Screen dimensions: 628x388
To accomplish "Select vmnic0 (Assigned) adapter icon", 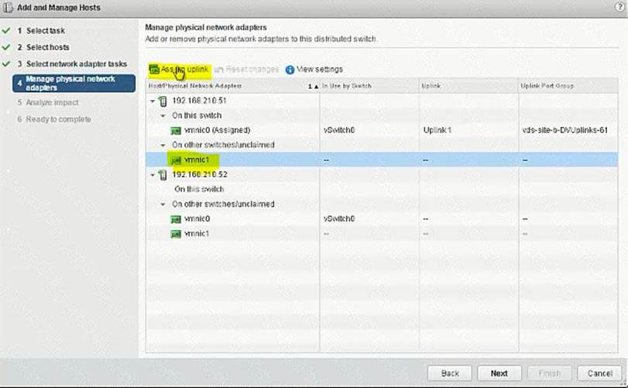I will pyautogui.click(x=176, y=130).
